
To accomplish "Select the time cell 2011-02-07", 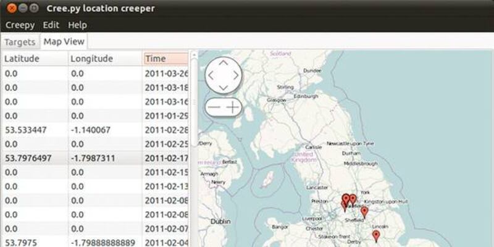I will coord(166,228).
